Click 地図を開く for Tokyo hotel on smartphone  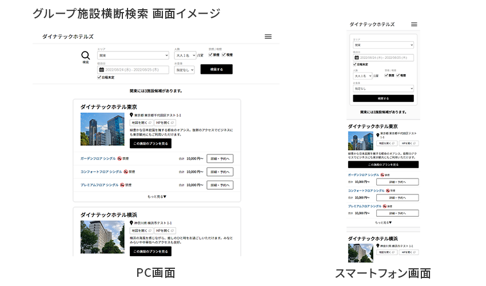[387, 144]
